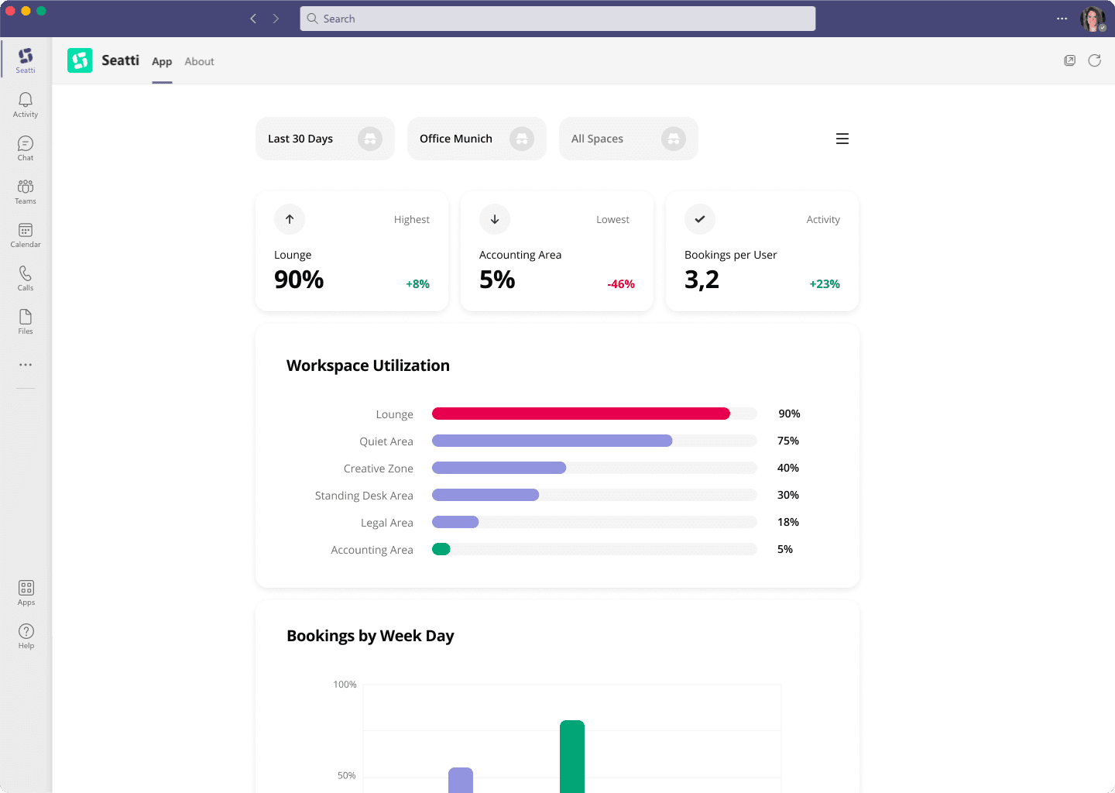Screen dimensions: 1115x793
Task: Click the tall green chart bar
Action: tap(572, 757)
